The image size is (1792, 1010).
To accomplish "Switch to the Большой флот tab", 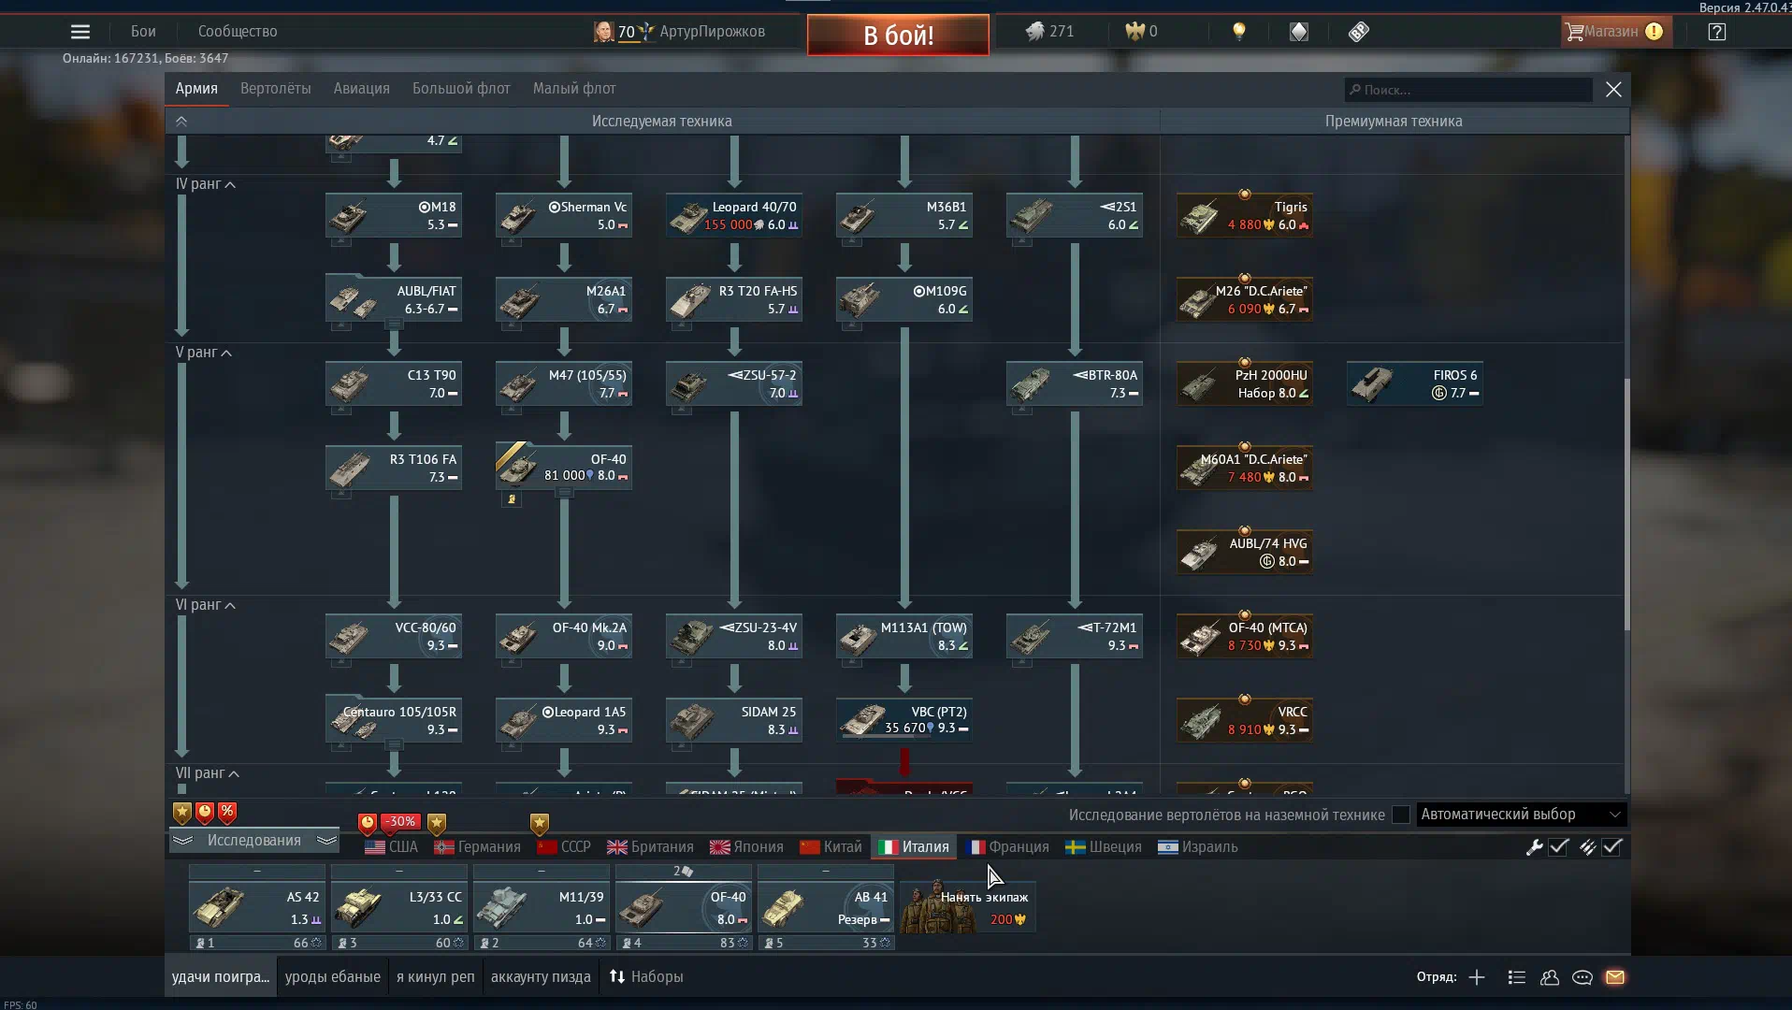I will point(461,89).
